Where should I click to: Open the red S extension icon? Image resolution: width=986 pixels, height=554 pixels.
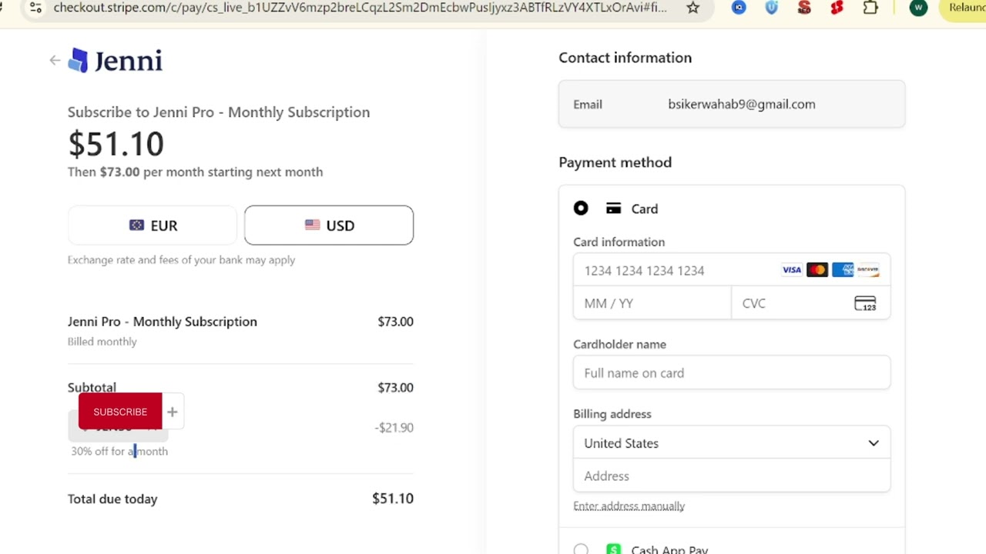837,8
